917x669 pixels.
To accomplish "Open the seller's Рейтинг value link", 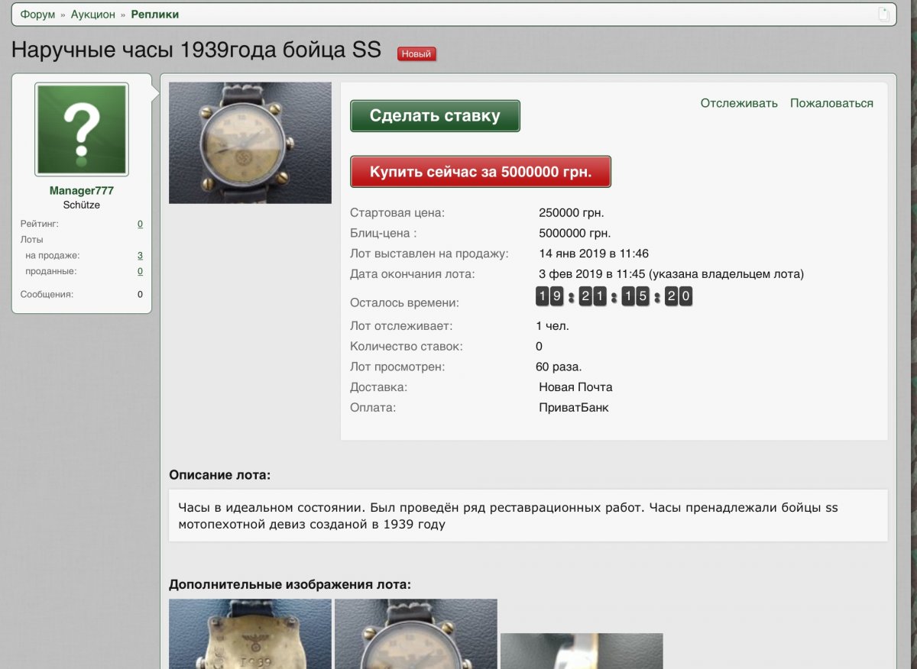I will pos(140,224).
